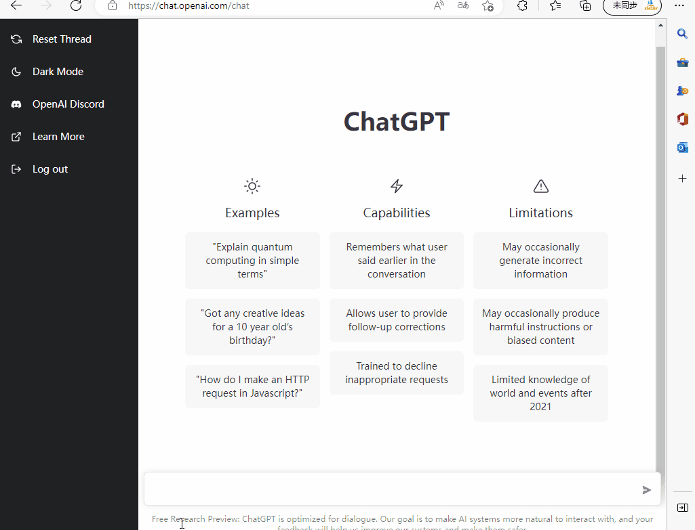
Task: View site info via the lock icon
Action: (113, 5)
